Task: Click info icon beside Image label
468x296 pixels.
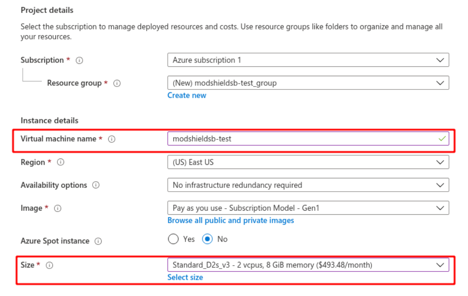Action: tap(58, 208)
